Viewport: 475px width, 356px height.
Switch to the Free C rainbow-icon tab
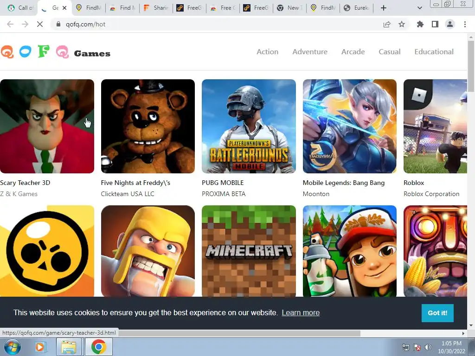click(x=223, y=8)
